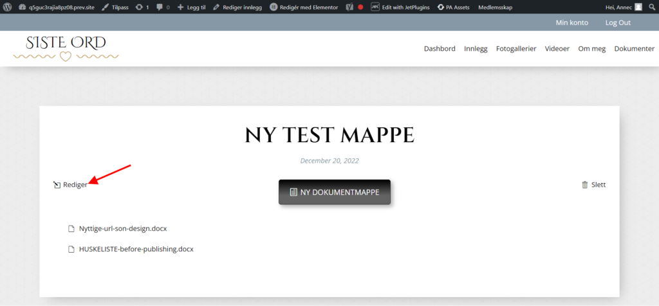Click Medlemsskap in admin bar
The width and height of the screenshot is (659, 306).
pos(495,7)
